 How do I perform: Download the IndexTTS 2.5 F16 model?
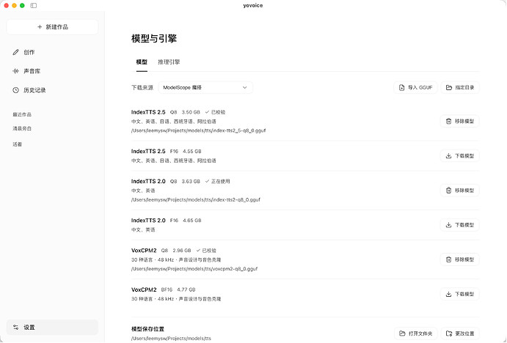pos(460,156)
